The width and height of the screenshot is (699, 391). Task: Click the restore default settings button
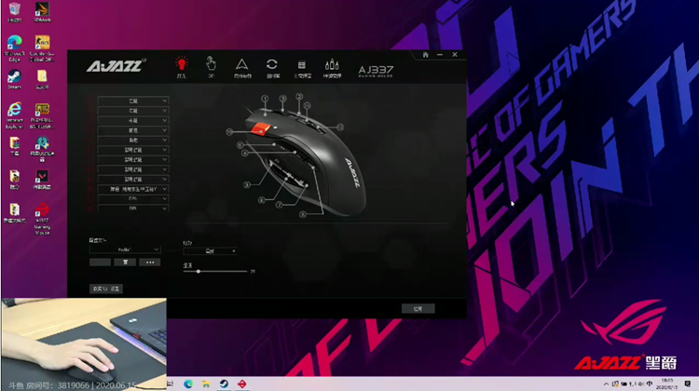[105, 289]
